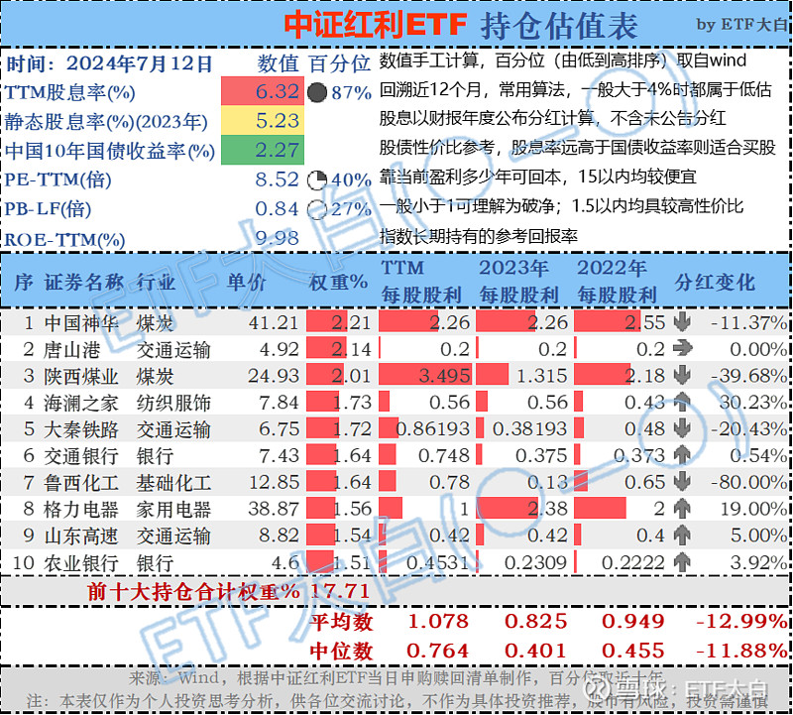Click the ROE-TTM value 9.98
This screenshot has height=715, width=793.
coord(278,238)
